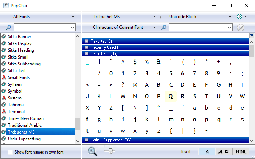Open the font search combo box arrow

coord(72,28)
